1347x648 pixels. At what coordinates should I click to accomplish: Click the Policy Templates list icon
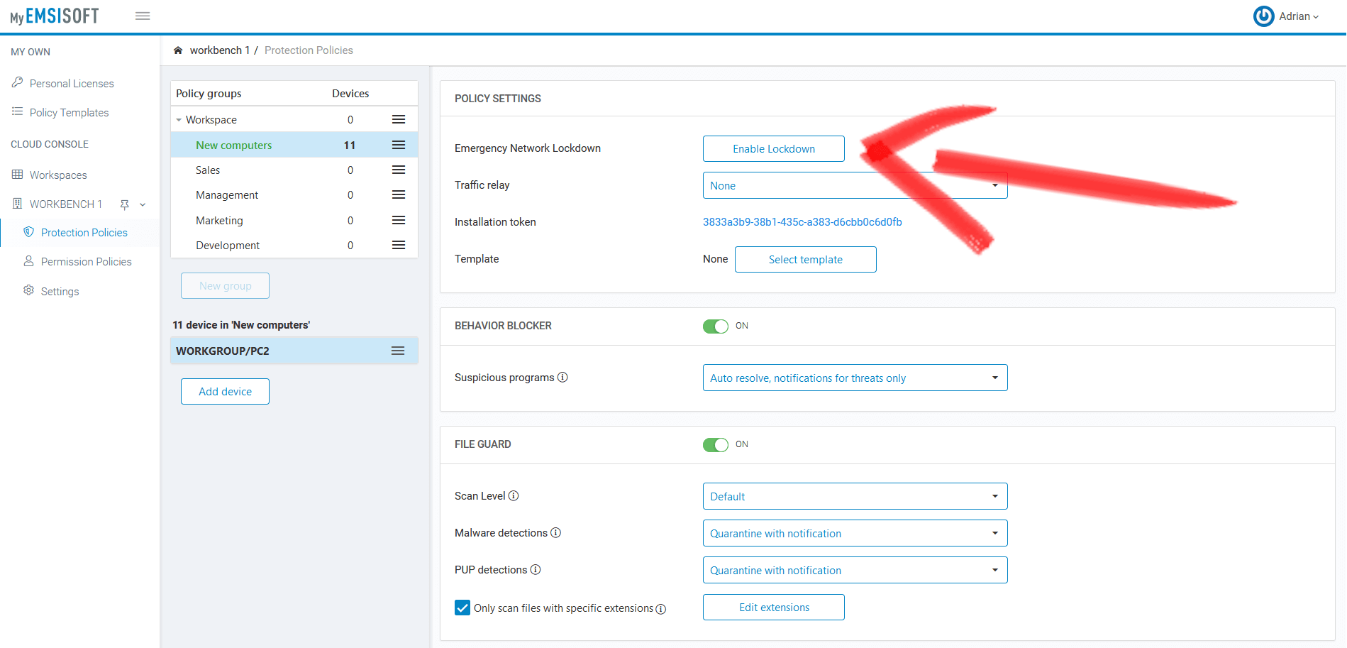pyautogui.click(x=17, y=111)
